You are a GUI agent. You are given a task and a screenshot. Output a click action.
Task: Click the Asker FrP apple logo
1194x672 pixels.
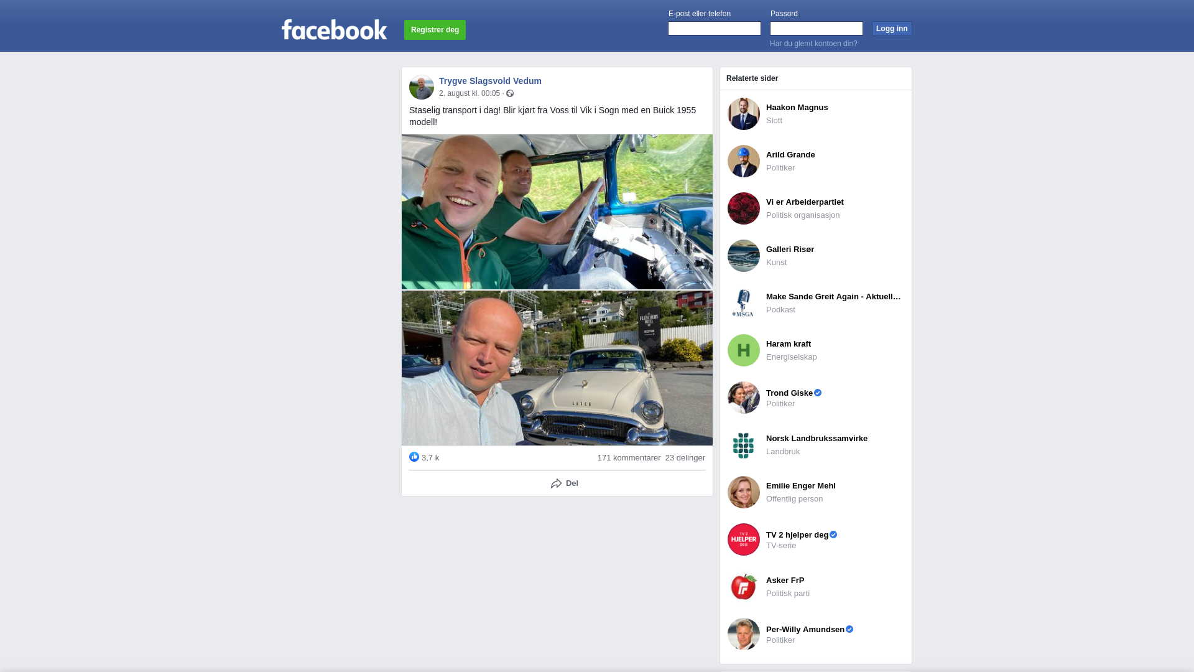click(744, 587)
